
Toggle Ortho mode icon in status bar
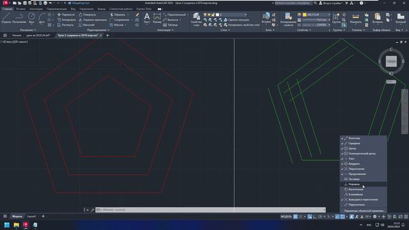tap(315, 217)
